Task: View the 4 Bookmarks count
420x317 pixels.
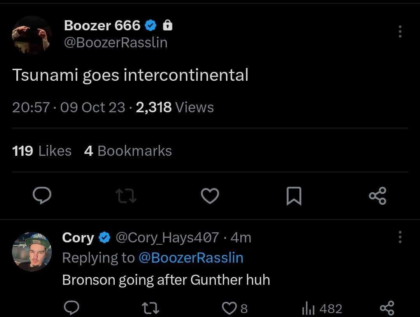Action: pyautogui.click(x=128, y=151)
